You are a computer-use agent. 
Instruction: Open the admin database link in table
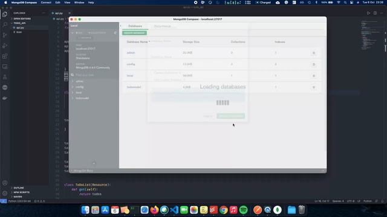coord(131,53)
